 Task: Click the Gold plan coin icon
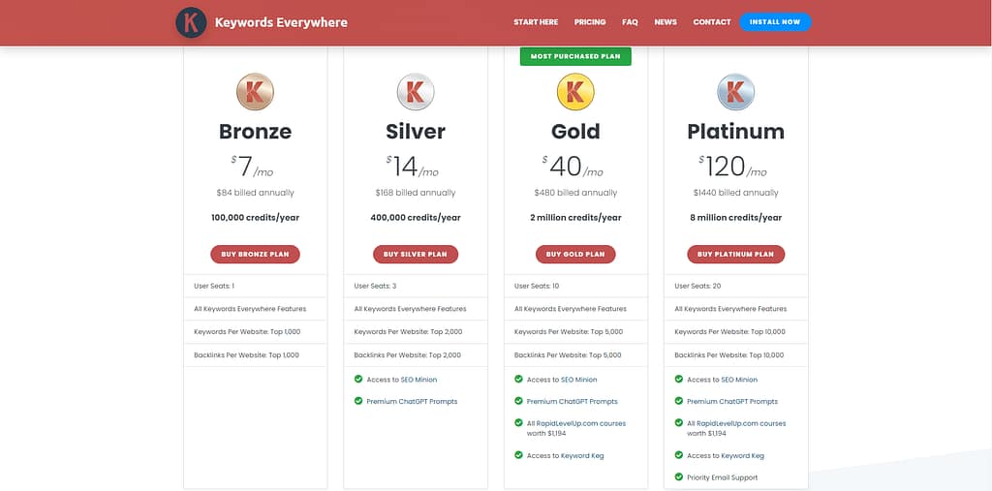pyautogui.click(x=575, y=92)
